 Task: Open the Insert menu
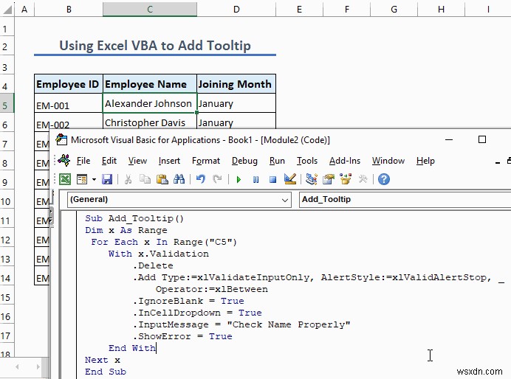[x=169, y=161]
